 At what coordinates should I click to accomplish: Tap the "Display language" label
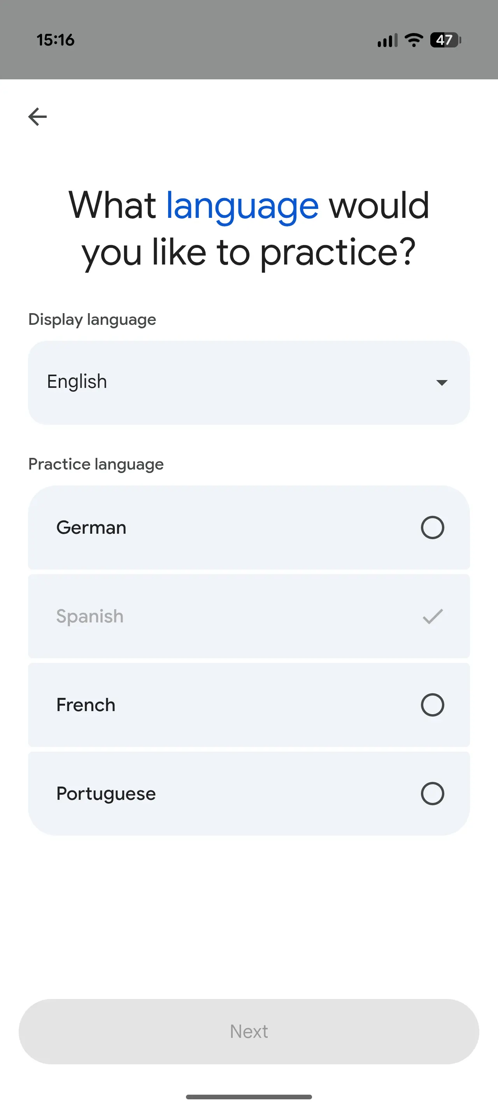click(92, 320)
